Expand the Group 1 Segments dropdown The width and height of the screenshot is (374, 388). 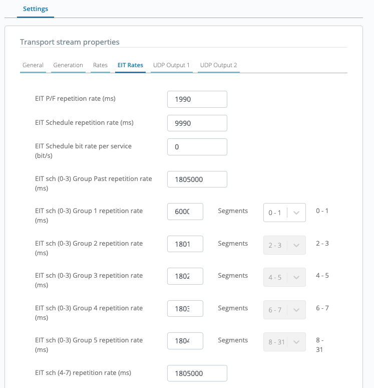pyautogui.click(x=284, y=213)
